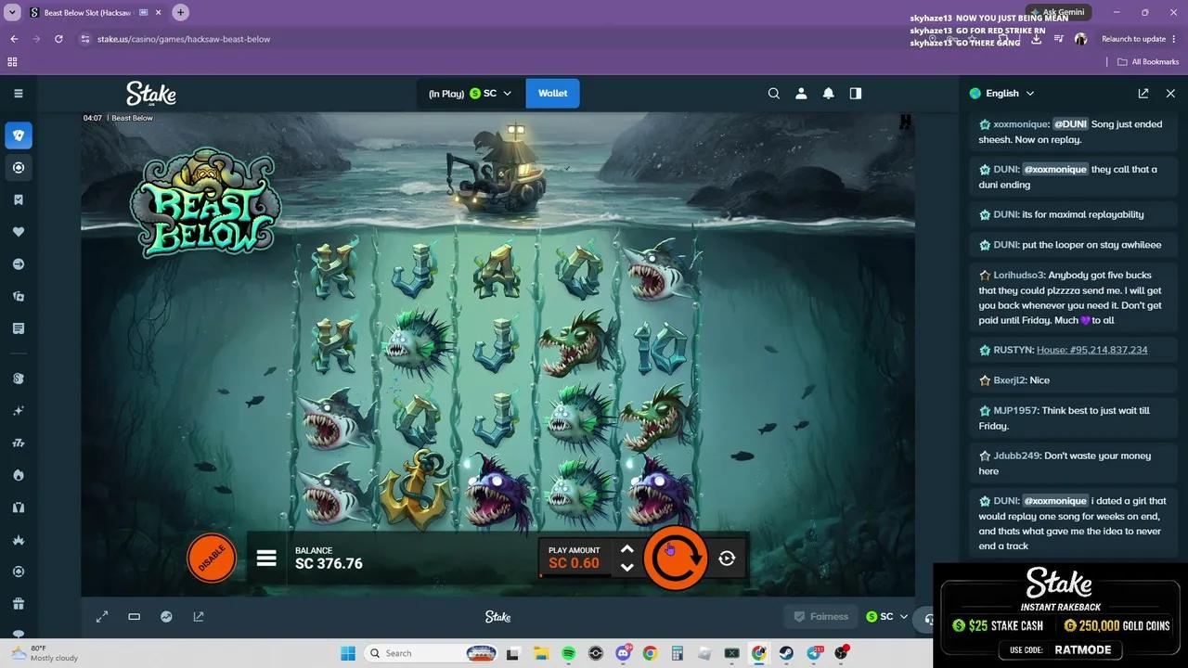Viewport: 1188px width, 668px height.
Task: Open the flame icon in the sidebar
Action: point(19,475)
